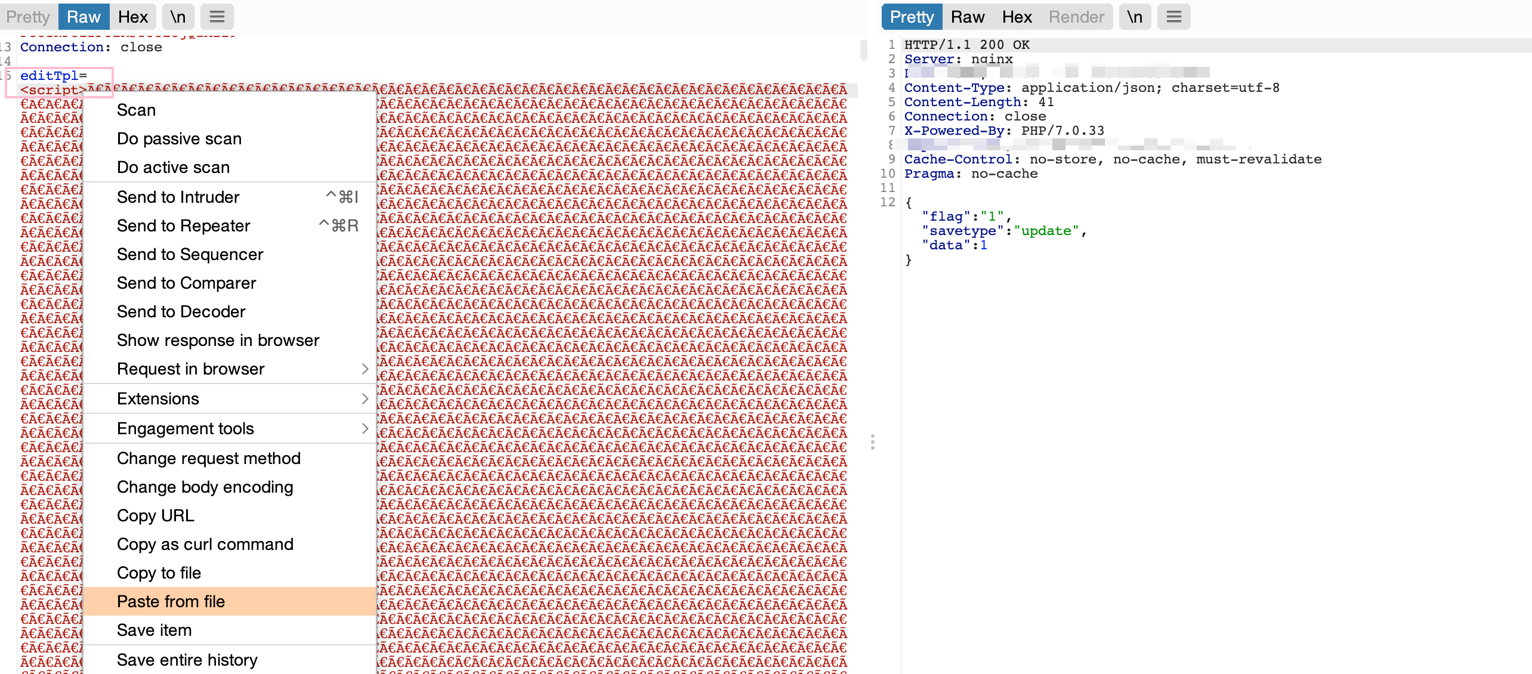The image size is (1532, 674).
Task: Choose Save item menu entry
Action: click(230, 630)
